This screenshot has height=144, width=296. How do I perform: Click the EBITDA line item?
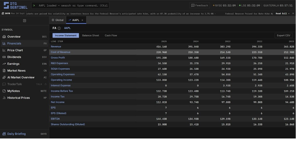pyautogui.click(x=55, y=119)
